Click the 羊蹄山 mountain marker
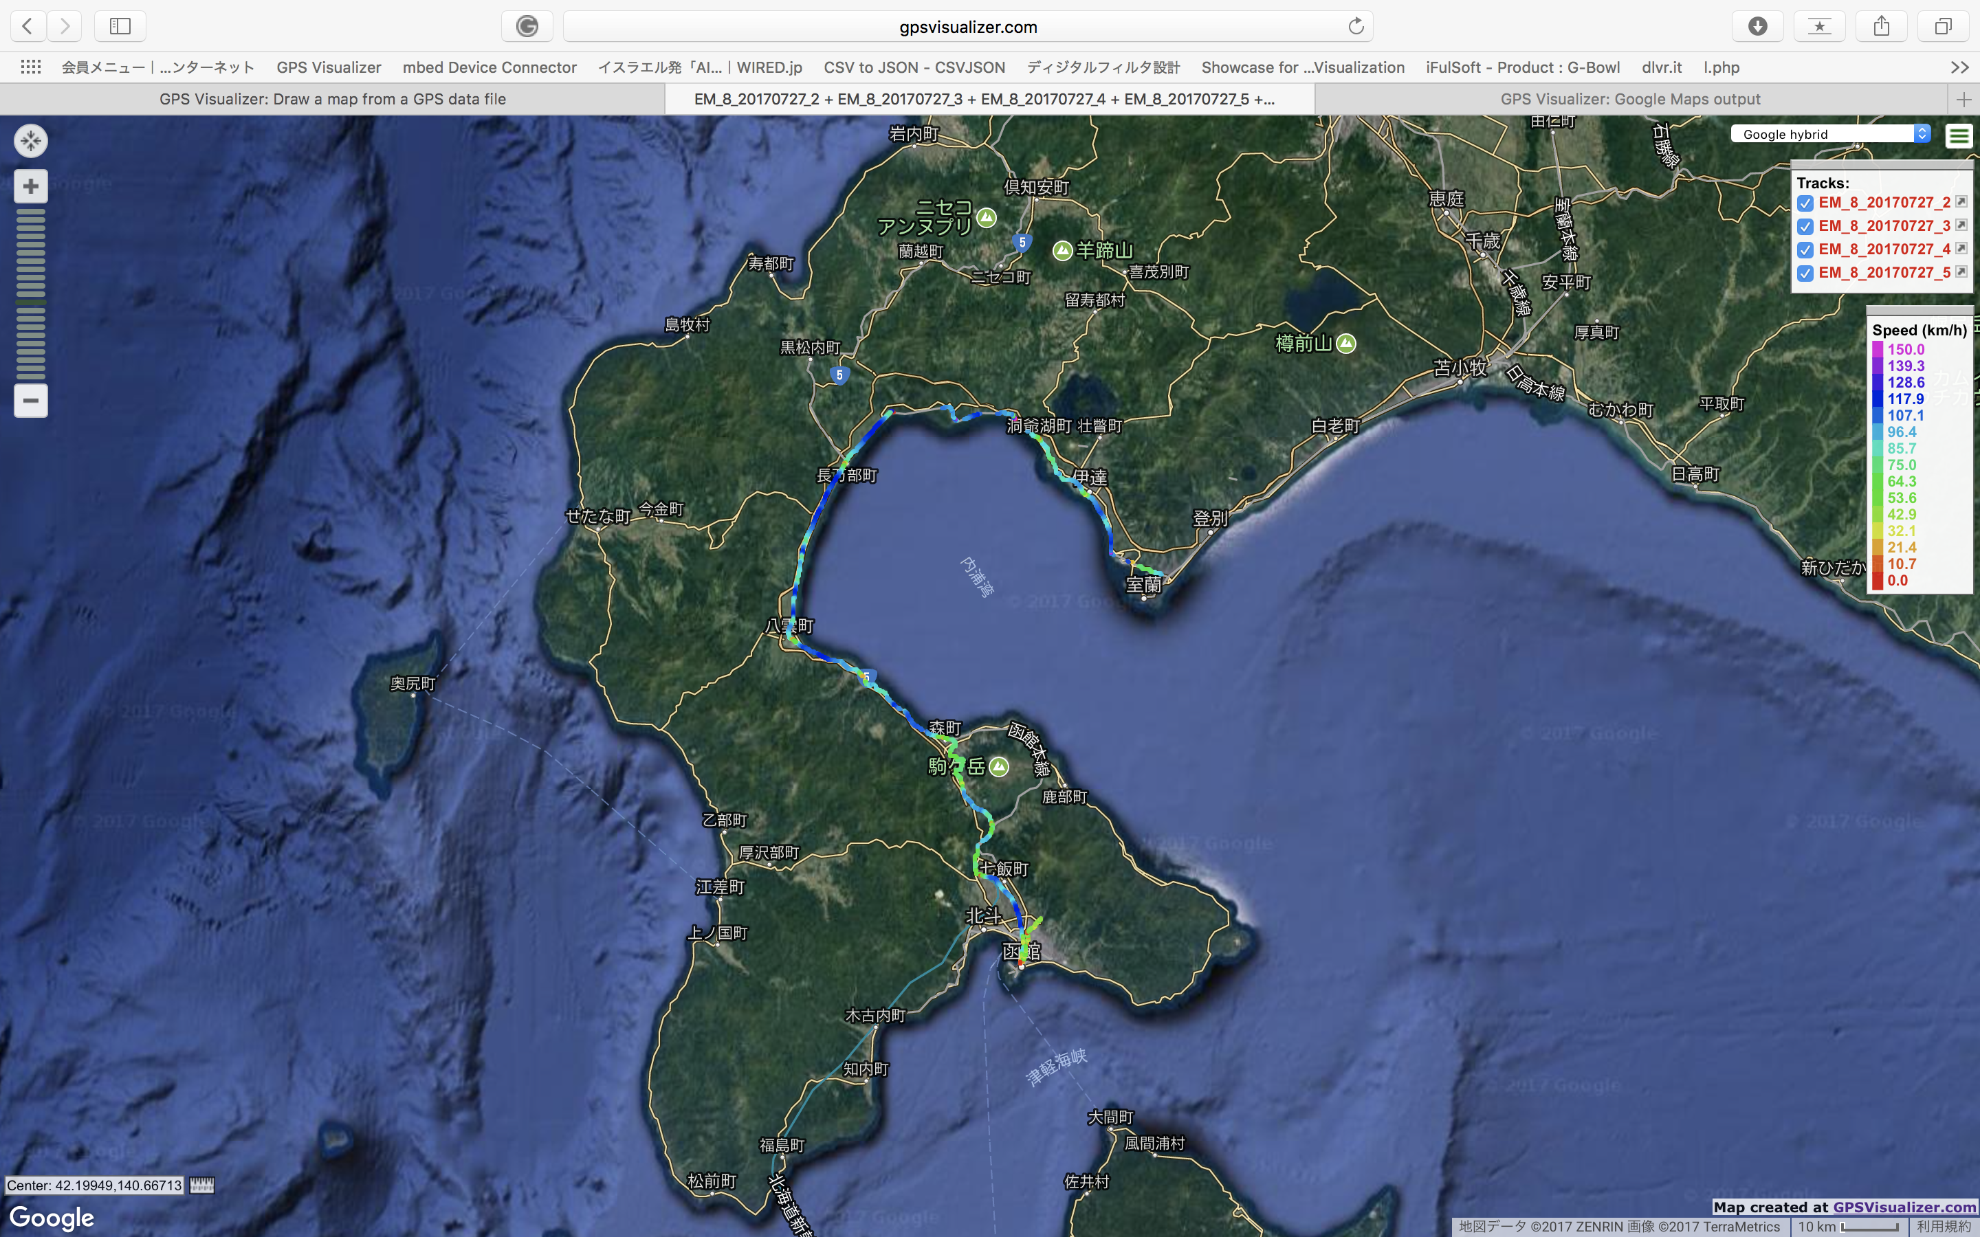1980x1237 pixels. tap(1062, 250)
